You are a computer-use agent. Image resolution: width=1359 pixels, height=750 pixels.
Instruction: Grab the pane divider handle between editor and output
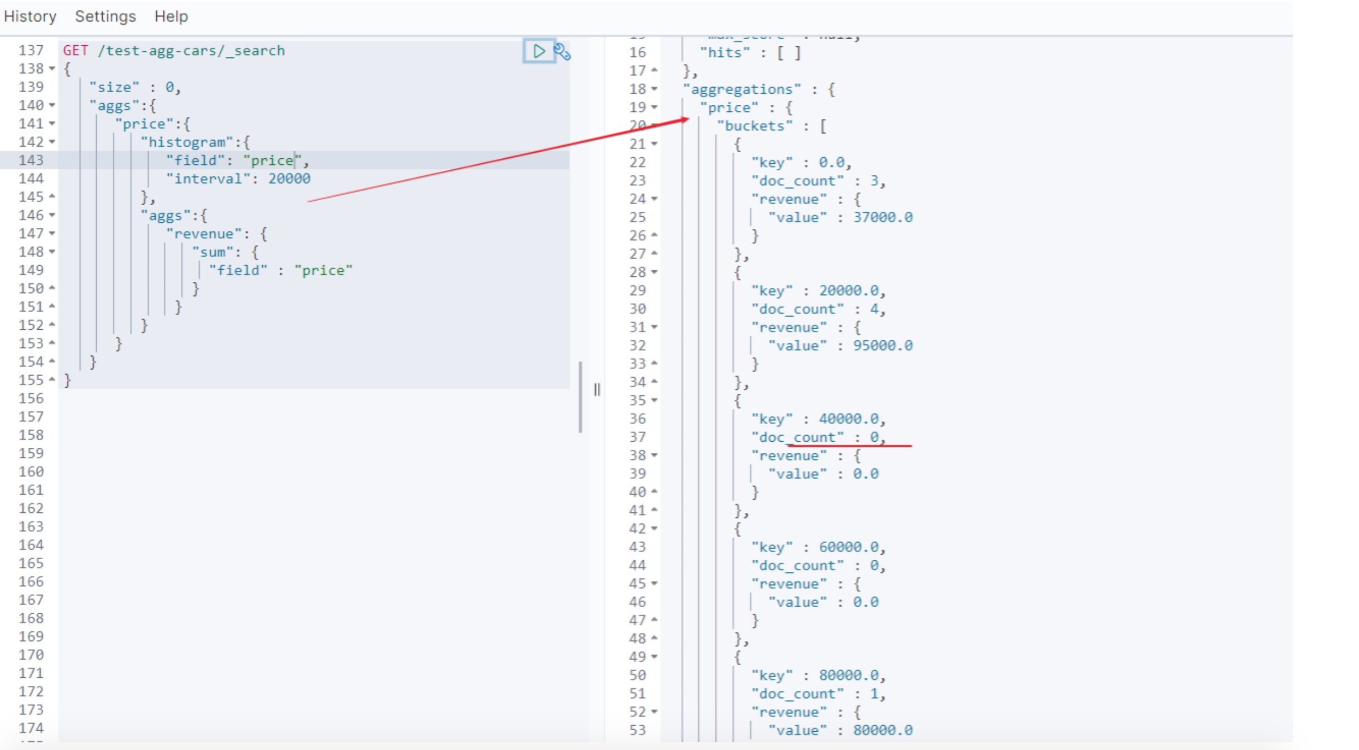[597, 390]
